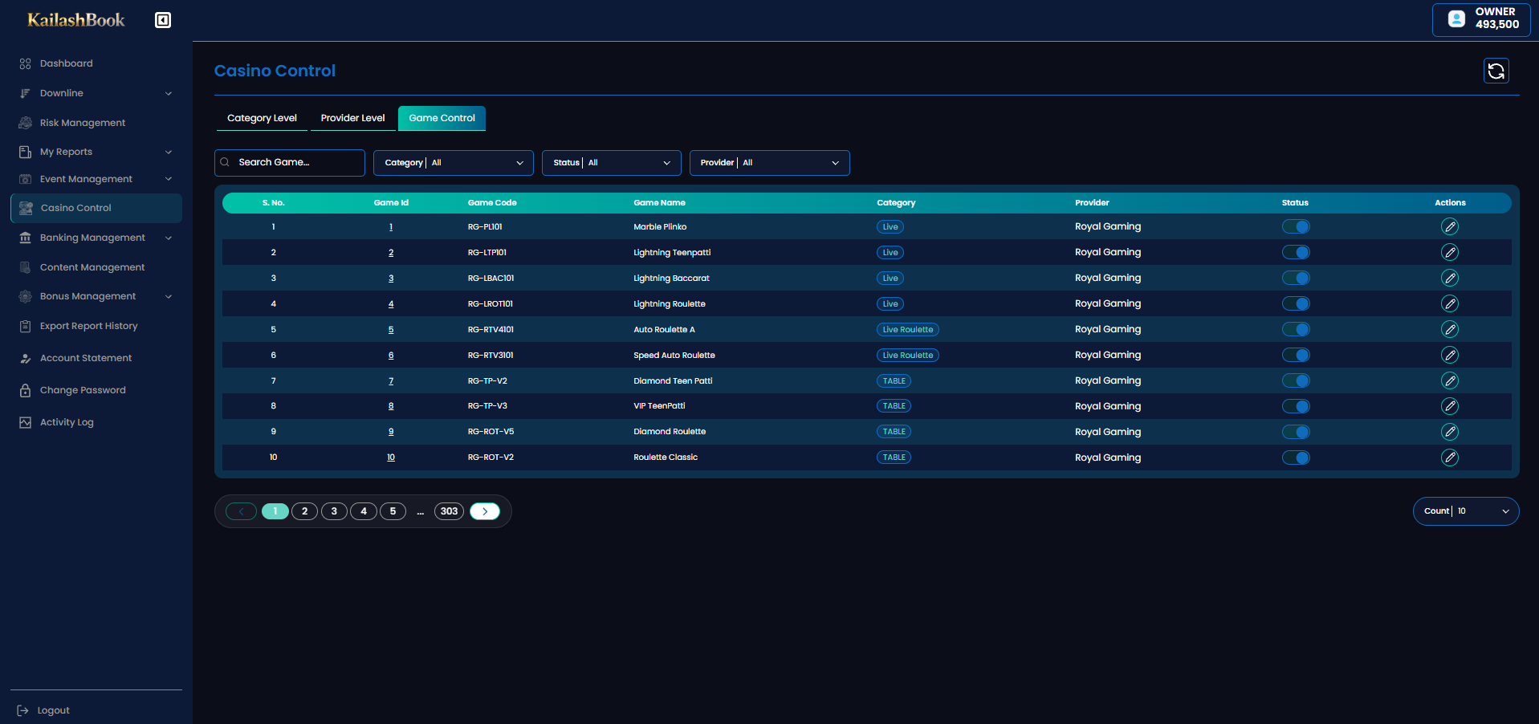Open Risk Management page

tap(83, 123)
